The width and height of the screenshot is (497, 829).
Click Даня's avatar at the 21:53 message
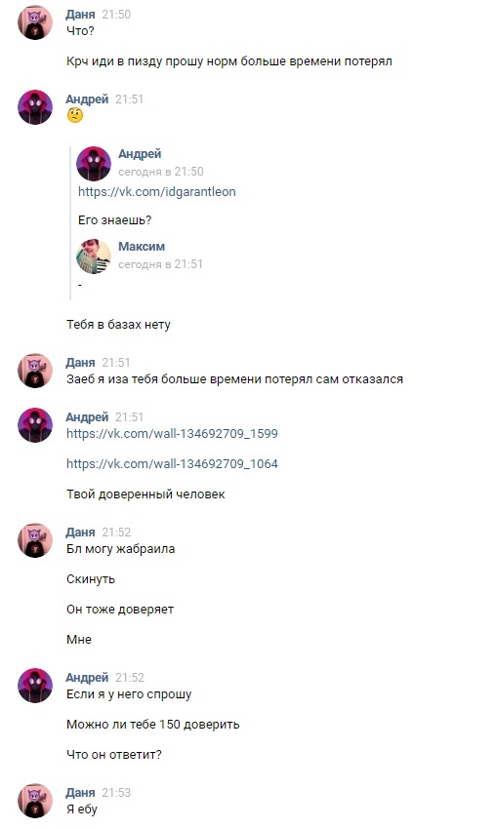click(35, 801)
